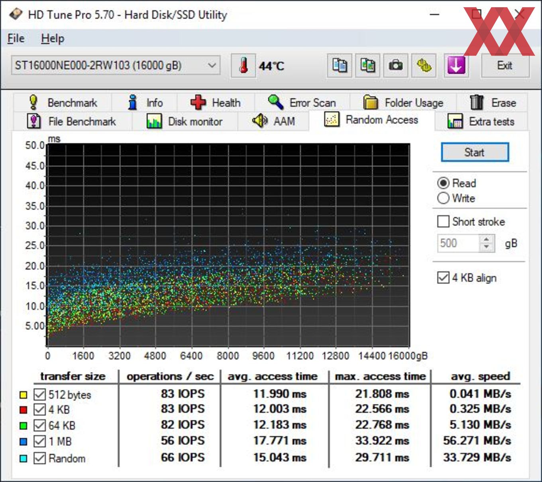542x482 pixels.
Task: Go to the Error Scan tab
Action: pos(302,103)
